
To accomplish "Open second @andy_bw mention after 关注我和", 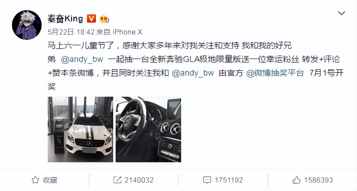I will [x=193, y=73].
